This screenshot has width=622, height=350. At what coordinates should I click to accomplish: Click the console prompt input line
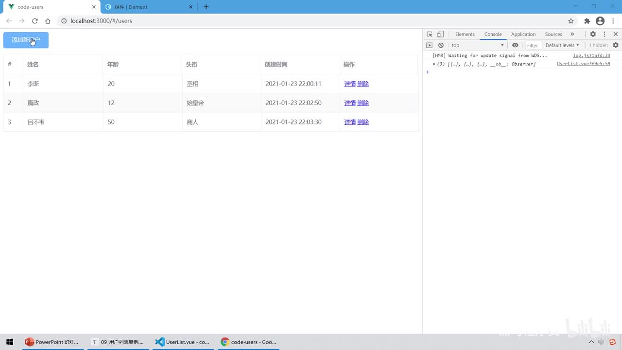click(x=522, y=72)
